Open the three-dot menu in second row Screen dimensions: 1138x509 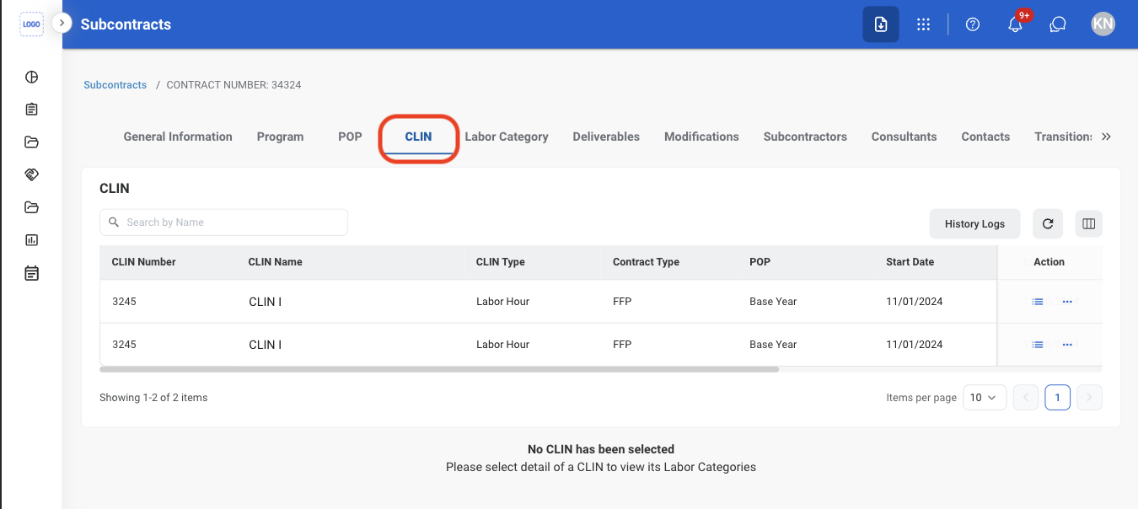[x=1067, y=344]
